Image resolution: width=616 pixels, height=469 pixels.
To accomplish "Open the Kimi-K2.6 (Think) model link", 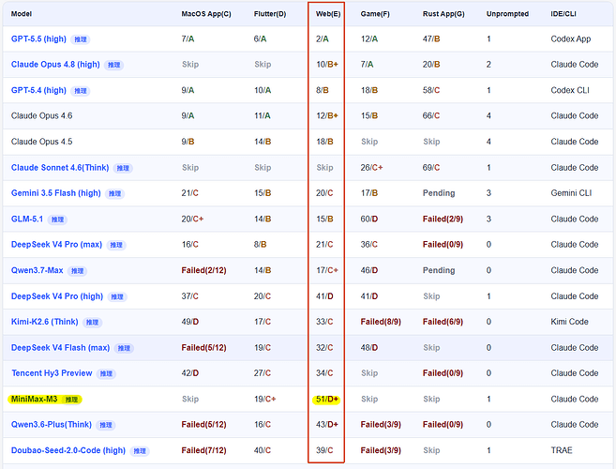I will 44,322.
